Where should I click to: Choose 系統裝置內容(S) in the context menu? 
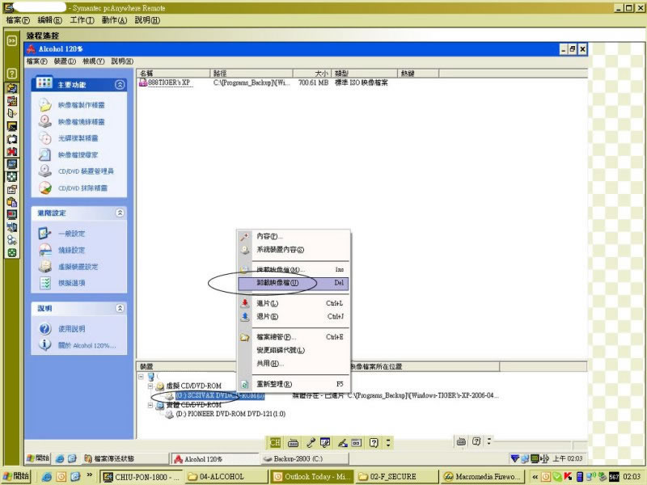[x=294, y=250]
